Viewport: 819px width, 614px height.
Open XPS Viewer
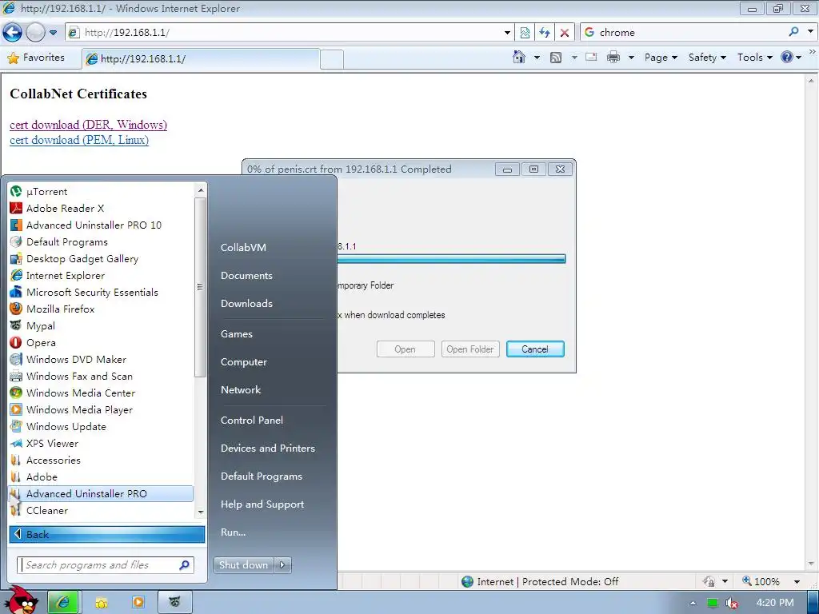(x=100, y=443)
